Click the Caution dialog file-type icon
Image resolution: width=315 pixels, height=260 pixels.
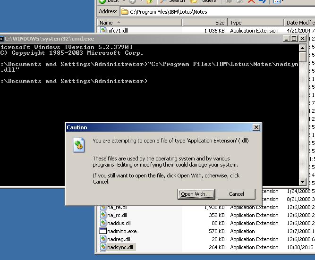(79, 145)
